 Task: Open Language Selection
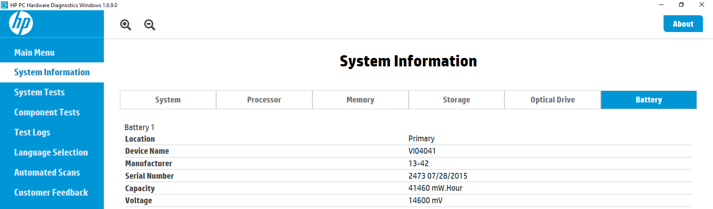[52, 152]
